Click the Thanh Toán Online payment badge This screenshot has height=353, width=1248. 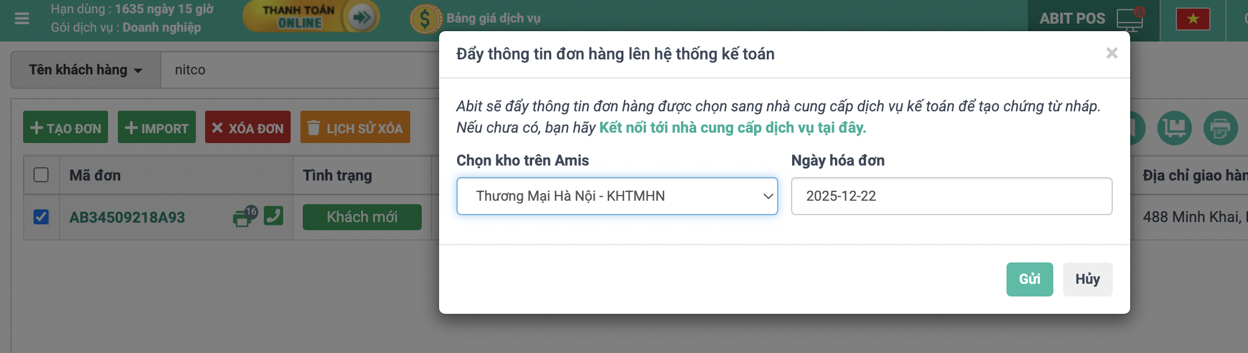tap(311, 17)
